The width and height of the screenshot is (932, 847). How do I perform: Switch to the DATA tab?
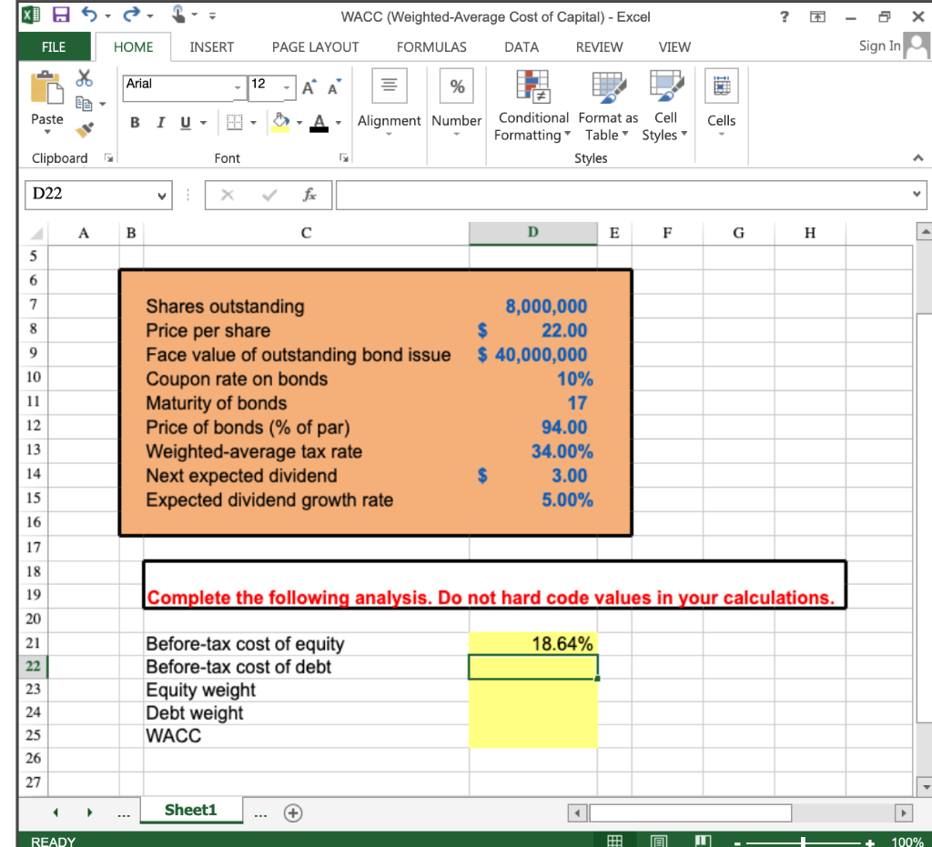[x=522, y=47]
